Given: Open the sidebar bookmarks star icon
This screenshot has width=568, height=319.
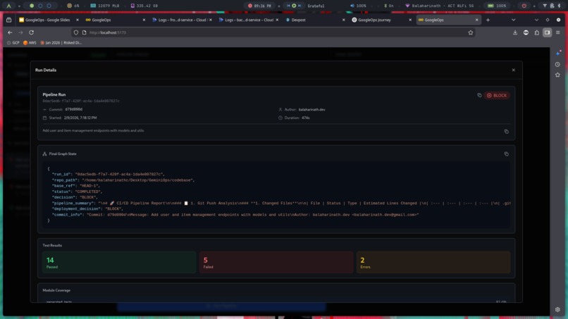Looking at the screenshot, I should pyautogui.click(x=557, y=75).
